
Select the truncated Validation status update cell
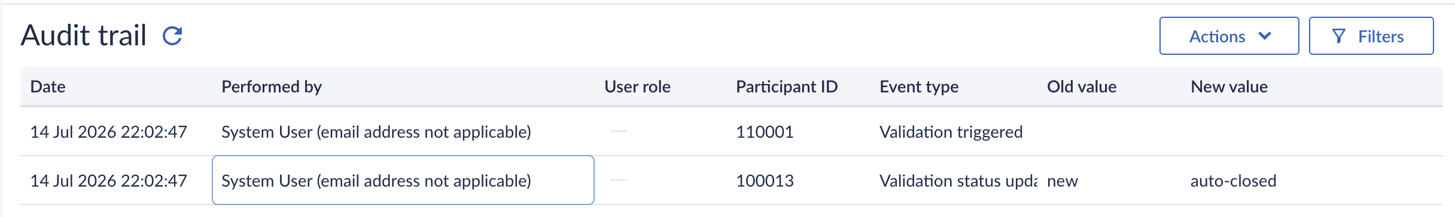point(958,181)
